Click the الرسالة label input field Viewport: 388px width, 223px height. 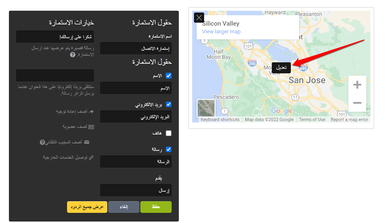[136, 162]
